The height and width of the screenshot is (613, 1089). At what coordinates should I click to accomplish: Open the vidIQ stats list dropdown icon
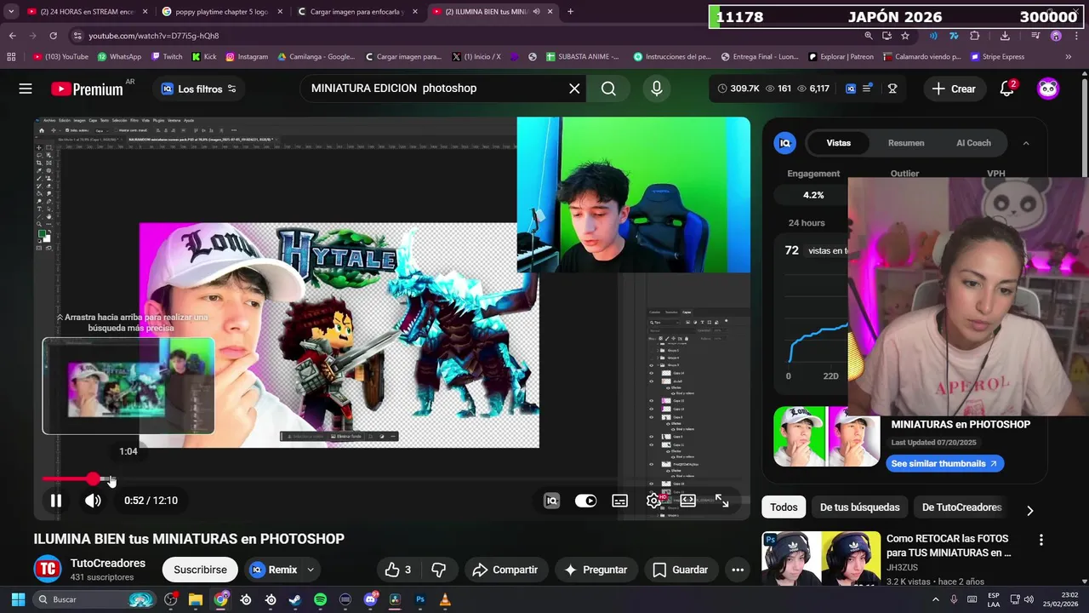[x=867, y=89]
